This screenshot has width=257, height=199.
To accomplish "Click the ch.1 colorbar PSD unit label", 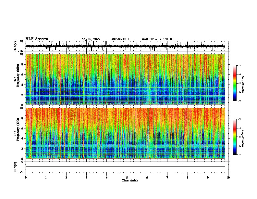I will coord(243,85).
